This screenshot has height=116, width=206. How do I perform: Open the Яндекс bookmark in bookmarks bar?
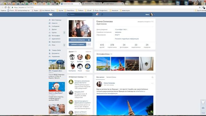pyautogui.click(x=35, y=10)
